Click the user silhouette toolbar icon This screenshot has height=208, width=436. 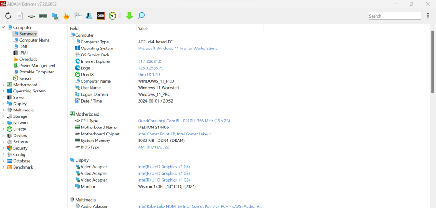click(x=89, y=16)
